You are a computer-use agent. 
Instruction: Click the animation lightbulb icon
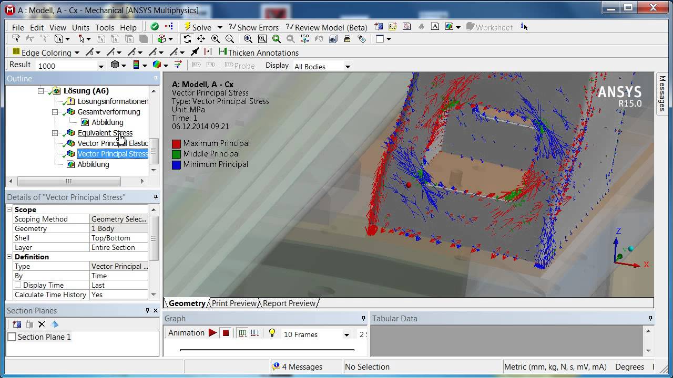pyautogui.click(x=272, y=333)
